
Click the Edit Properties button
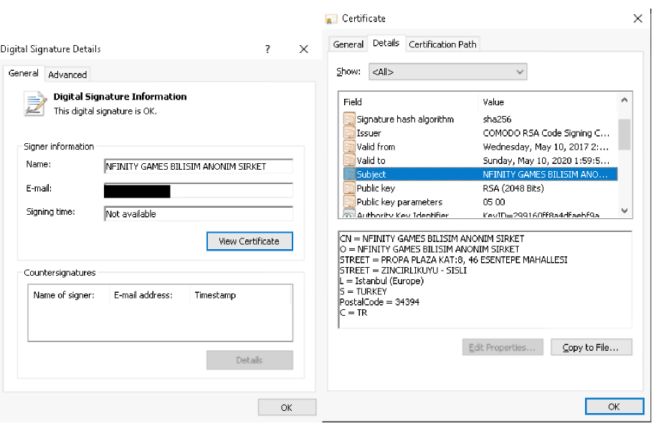point(502,347)
